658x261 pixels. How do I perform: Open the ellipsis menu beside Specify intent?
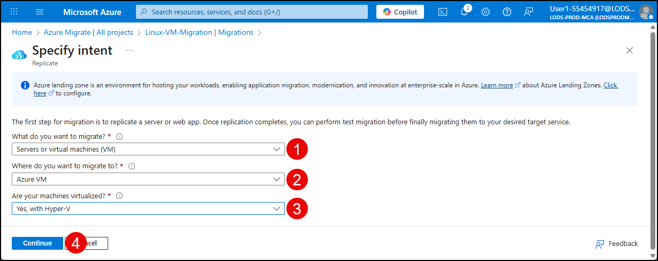pyautogui.click(x=130, y=50)
